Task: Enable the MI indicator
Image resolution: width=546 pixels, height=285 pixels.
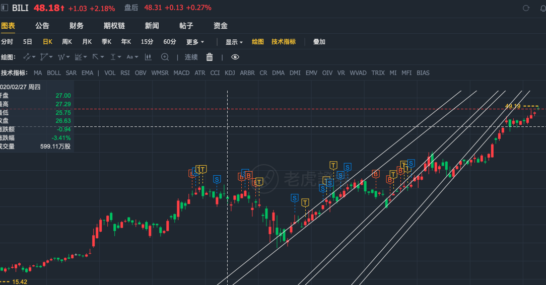Action: pyautogui.click(x=393, y=73)
